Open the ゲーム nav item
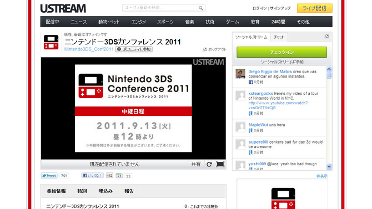The height and width of the screenshot is (209, 372). (x=233, y=22)
